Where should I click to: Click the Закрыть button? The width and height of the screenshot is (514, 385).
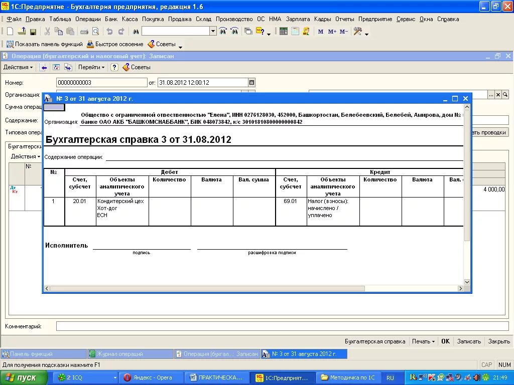[499, 341]
